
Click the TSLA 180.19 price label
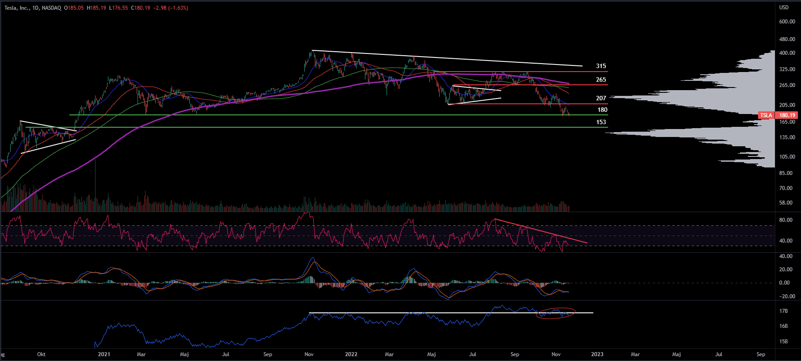click(x=778, y=115)
